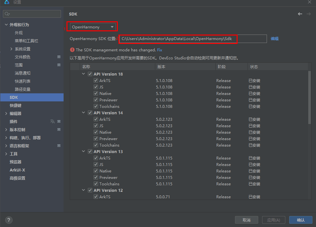Open the 外观 settings page
The image size is (316, 227).
tap(18, 33)
